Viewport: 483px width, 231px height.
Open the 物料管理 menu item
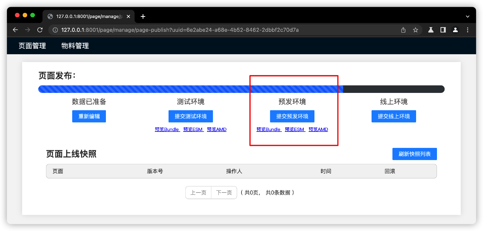click(x=75, y=46)
